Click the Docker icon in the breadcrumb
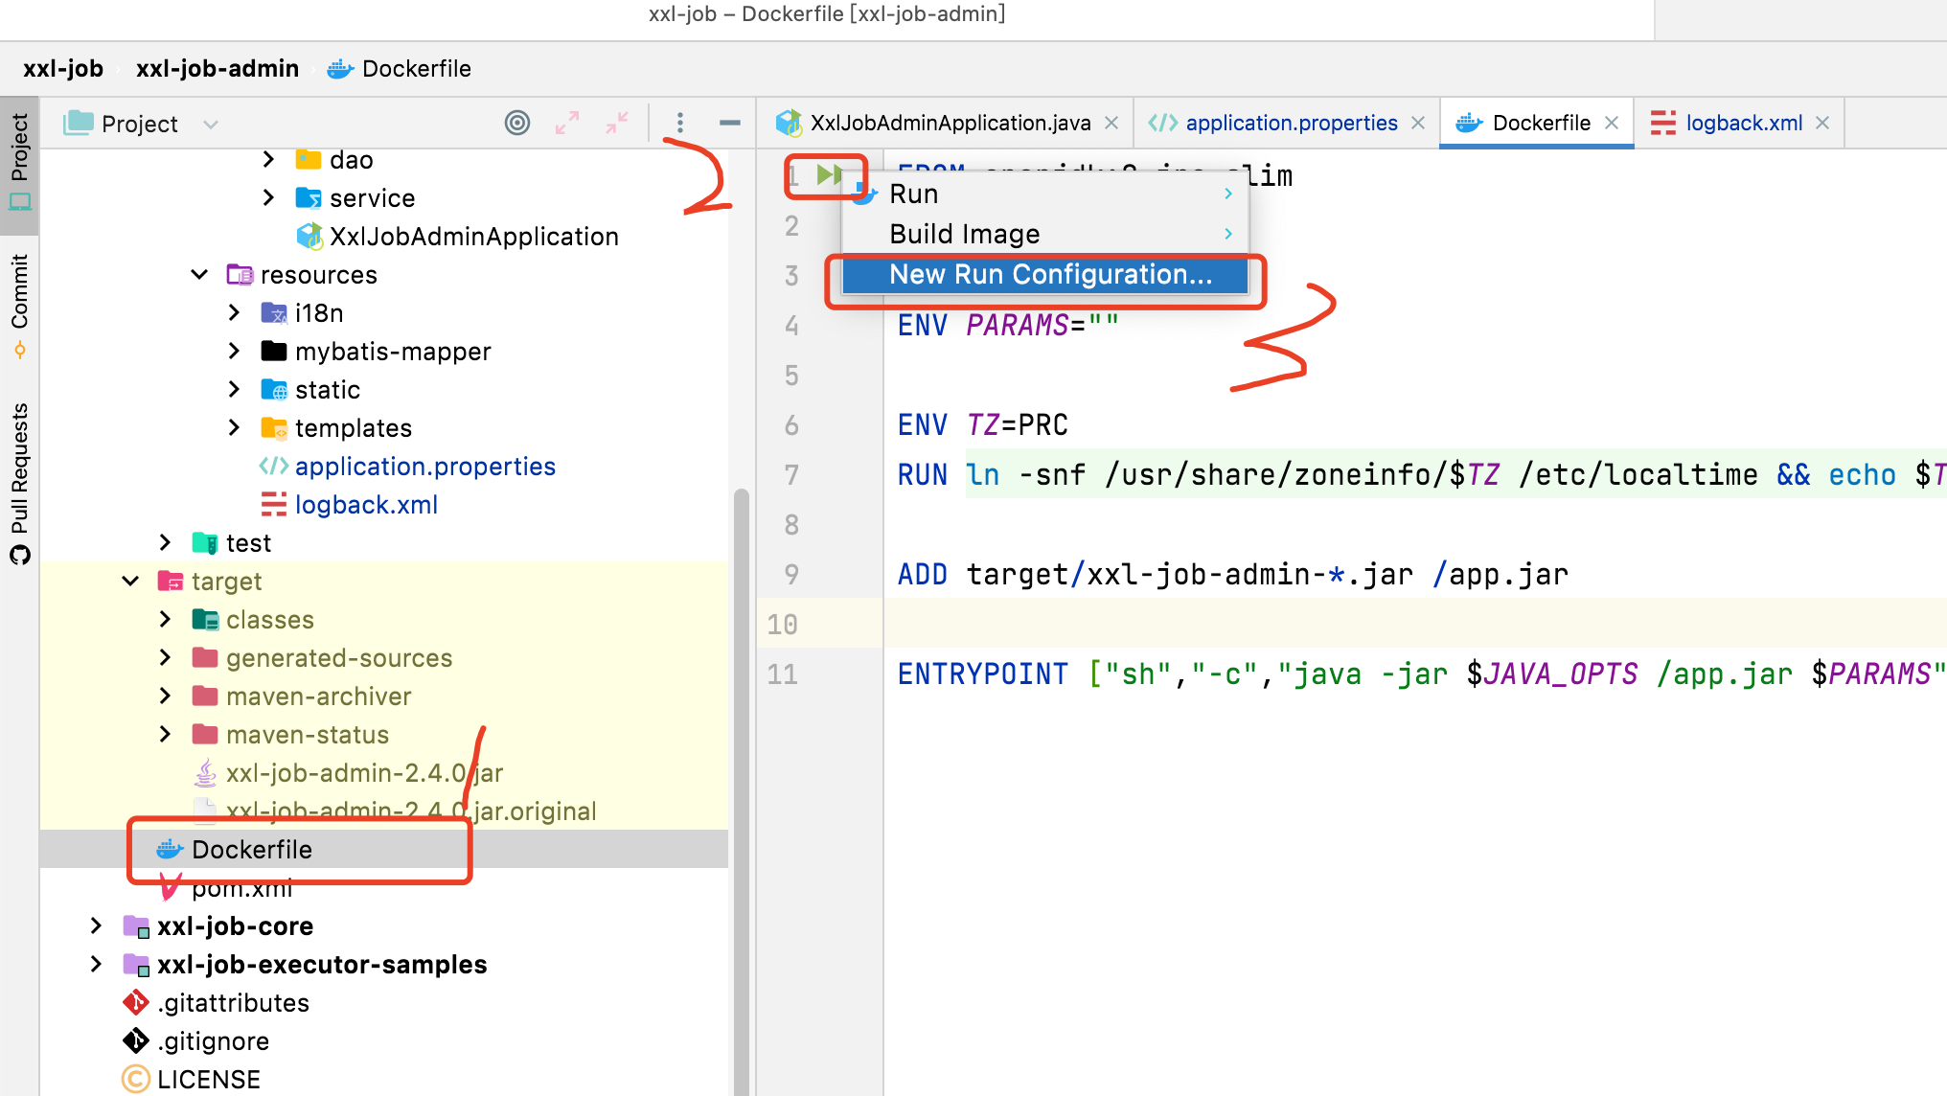The image size is (1947, 1096). pos(340,69)
